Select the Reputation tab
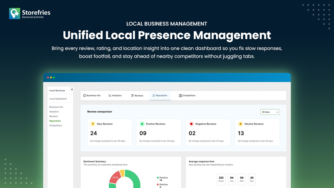334x188 pixels. (160, 95)
